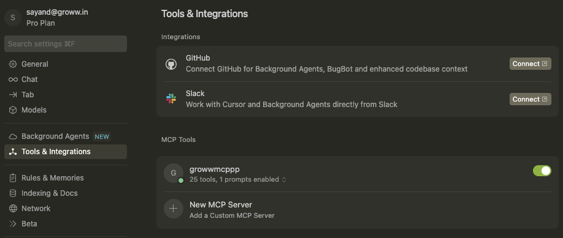
Task: Select Tools & Integrations in sidebar
Action: (66, 152)
